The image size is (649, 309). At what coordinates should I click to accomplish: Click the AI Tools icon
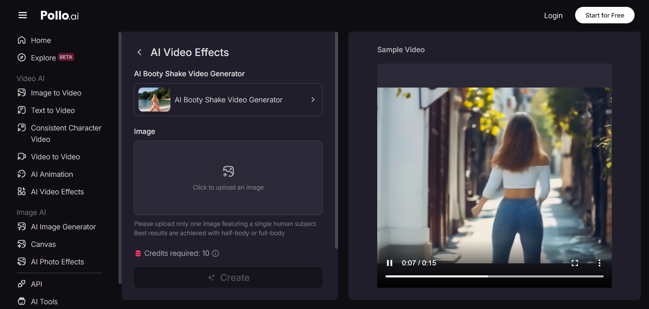click(22, 301)
